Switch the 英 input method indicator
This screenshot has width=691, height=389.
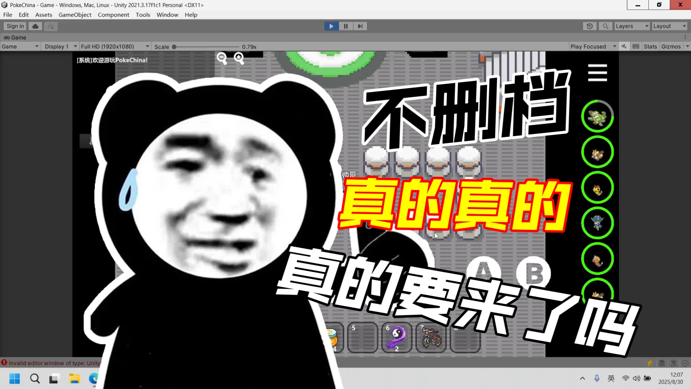pyautogui.click(x=611, y=378)
